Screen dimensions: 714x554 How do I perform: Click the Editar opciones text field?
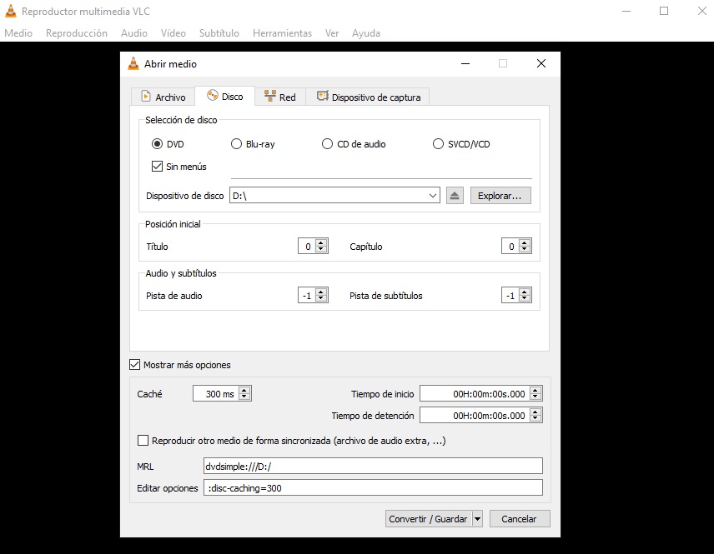point(373,488)
